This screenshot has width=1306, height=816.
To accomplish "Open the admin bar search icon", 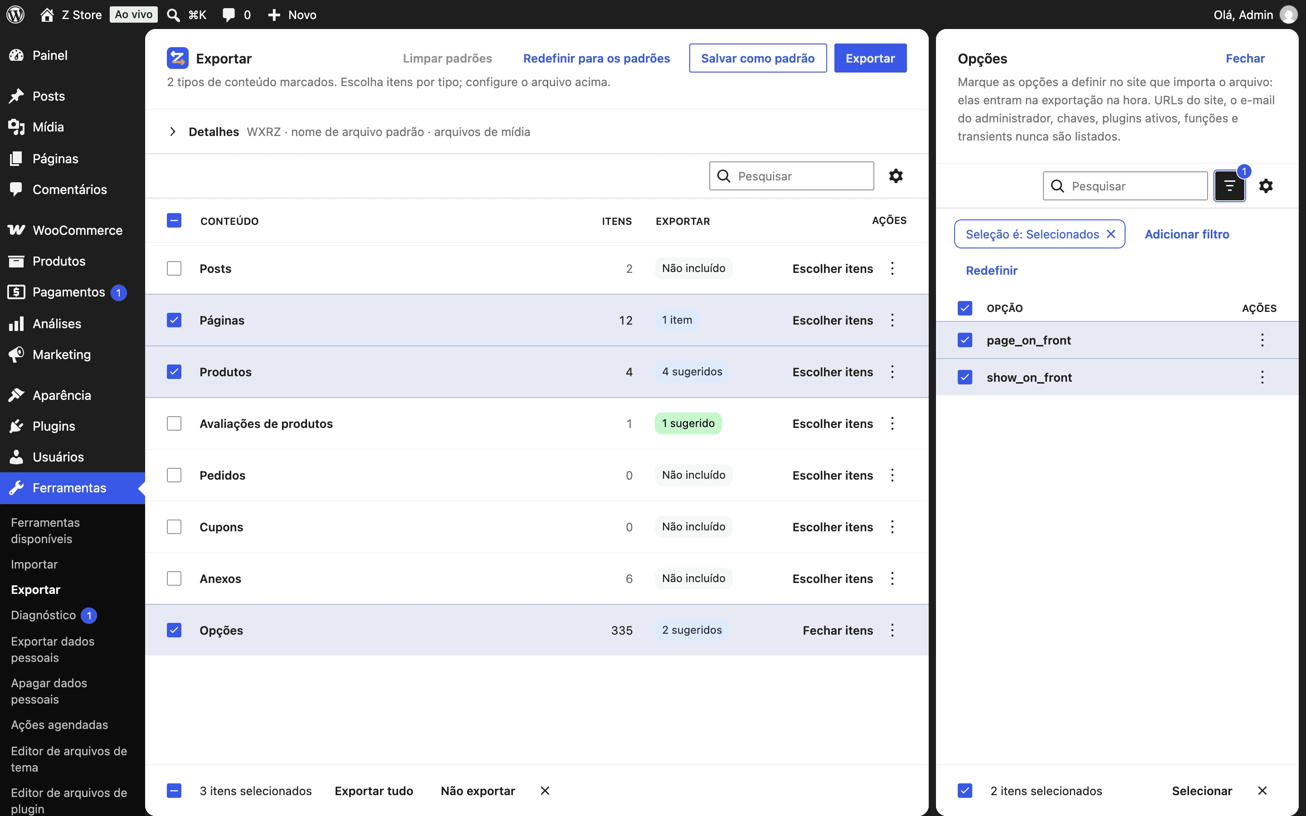I will coord(173,15).
